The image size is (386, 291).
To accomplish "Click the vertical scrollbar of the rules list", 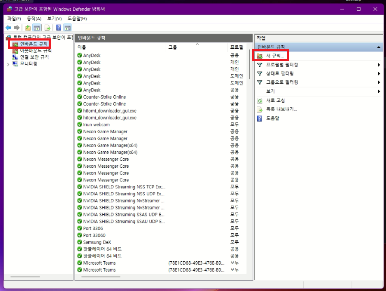I will pyautogui.click(x=249, y=64).
